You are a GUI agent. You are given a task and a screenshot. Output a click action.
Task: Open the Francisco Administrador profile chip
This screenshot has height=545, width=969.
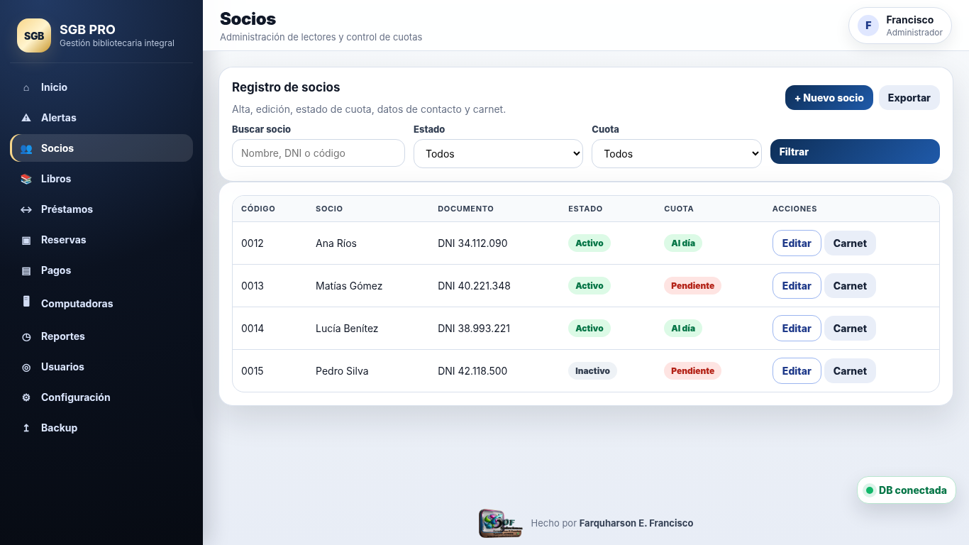tap(900, 26)
